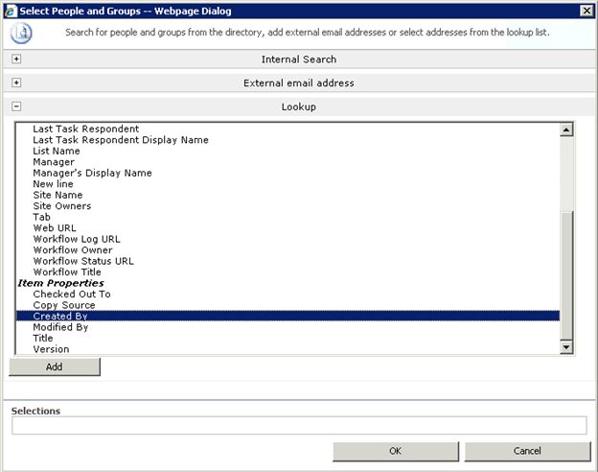598x472 pixels.
Task: Click the Lookup header label
Action: (x=299, y=106)
